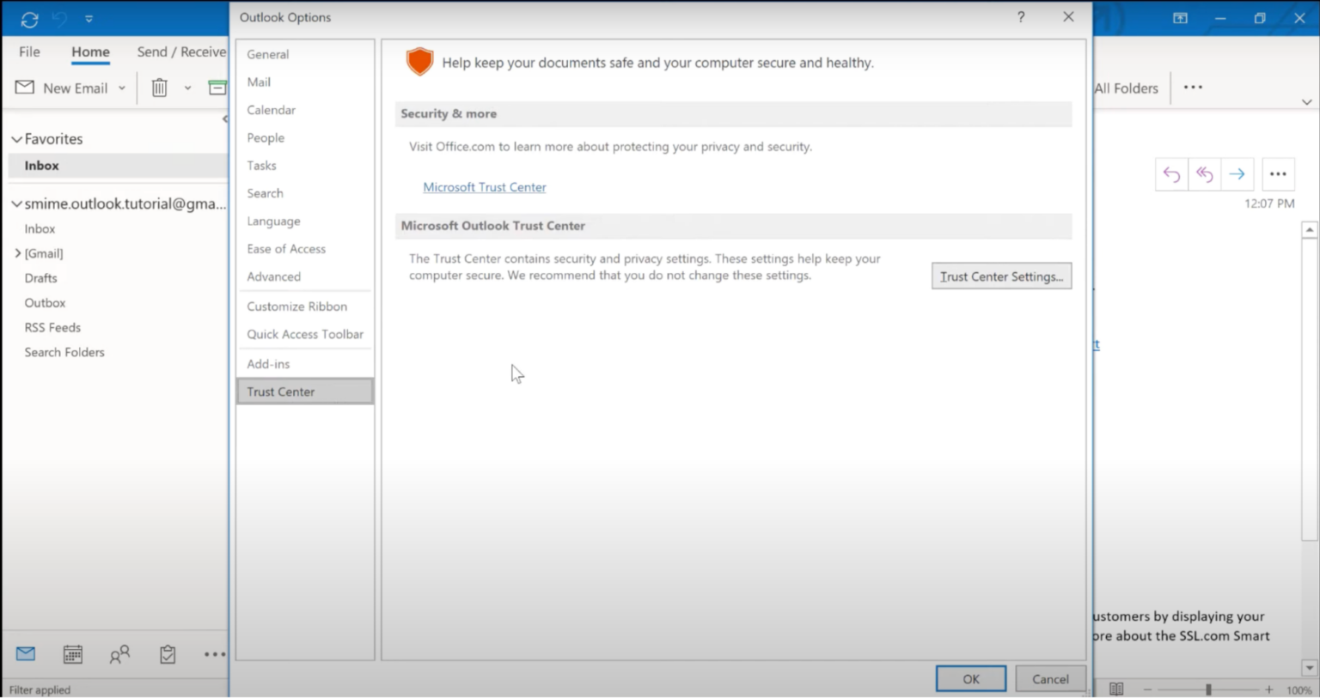Open the File menu
Image resolution: width=1320 pixels, height=698 pixels.
pos(28,52)
